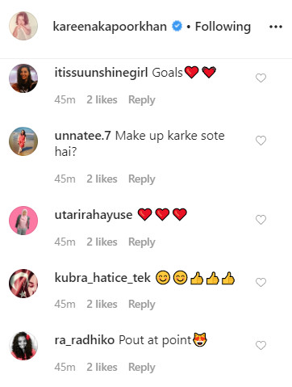Open the three-dot more options menu
Screen dimensions: 292x387
[x=276, y=27]
